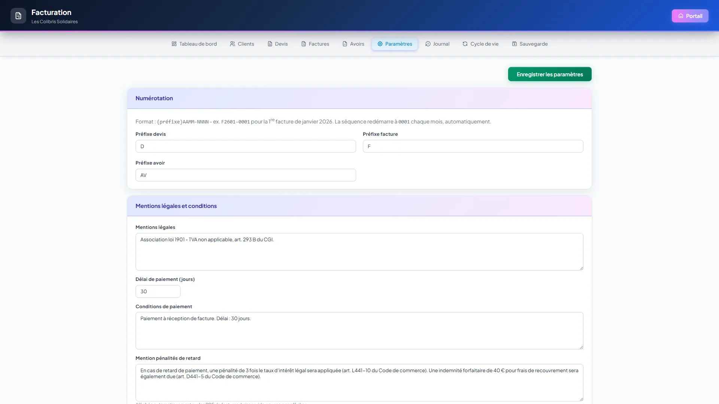Select the Paramètres tab

pos(395,44)
